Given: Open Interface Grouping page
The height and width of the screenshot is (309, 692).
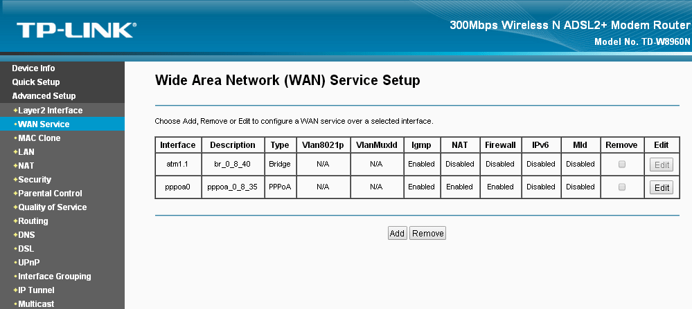Looking at the screenshot, I should coord(54,277).
